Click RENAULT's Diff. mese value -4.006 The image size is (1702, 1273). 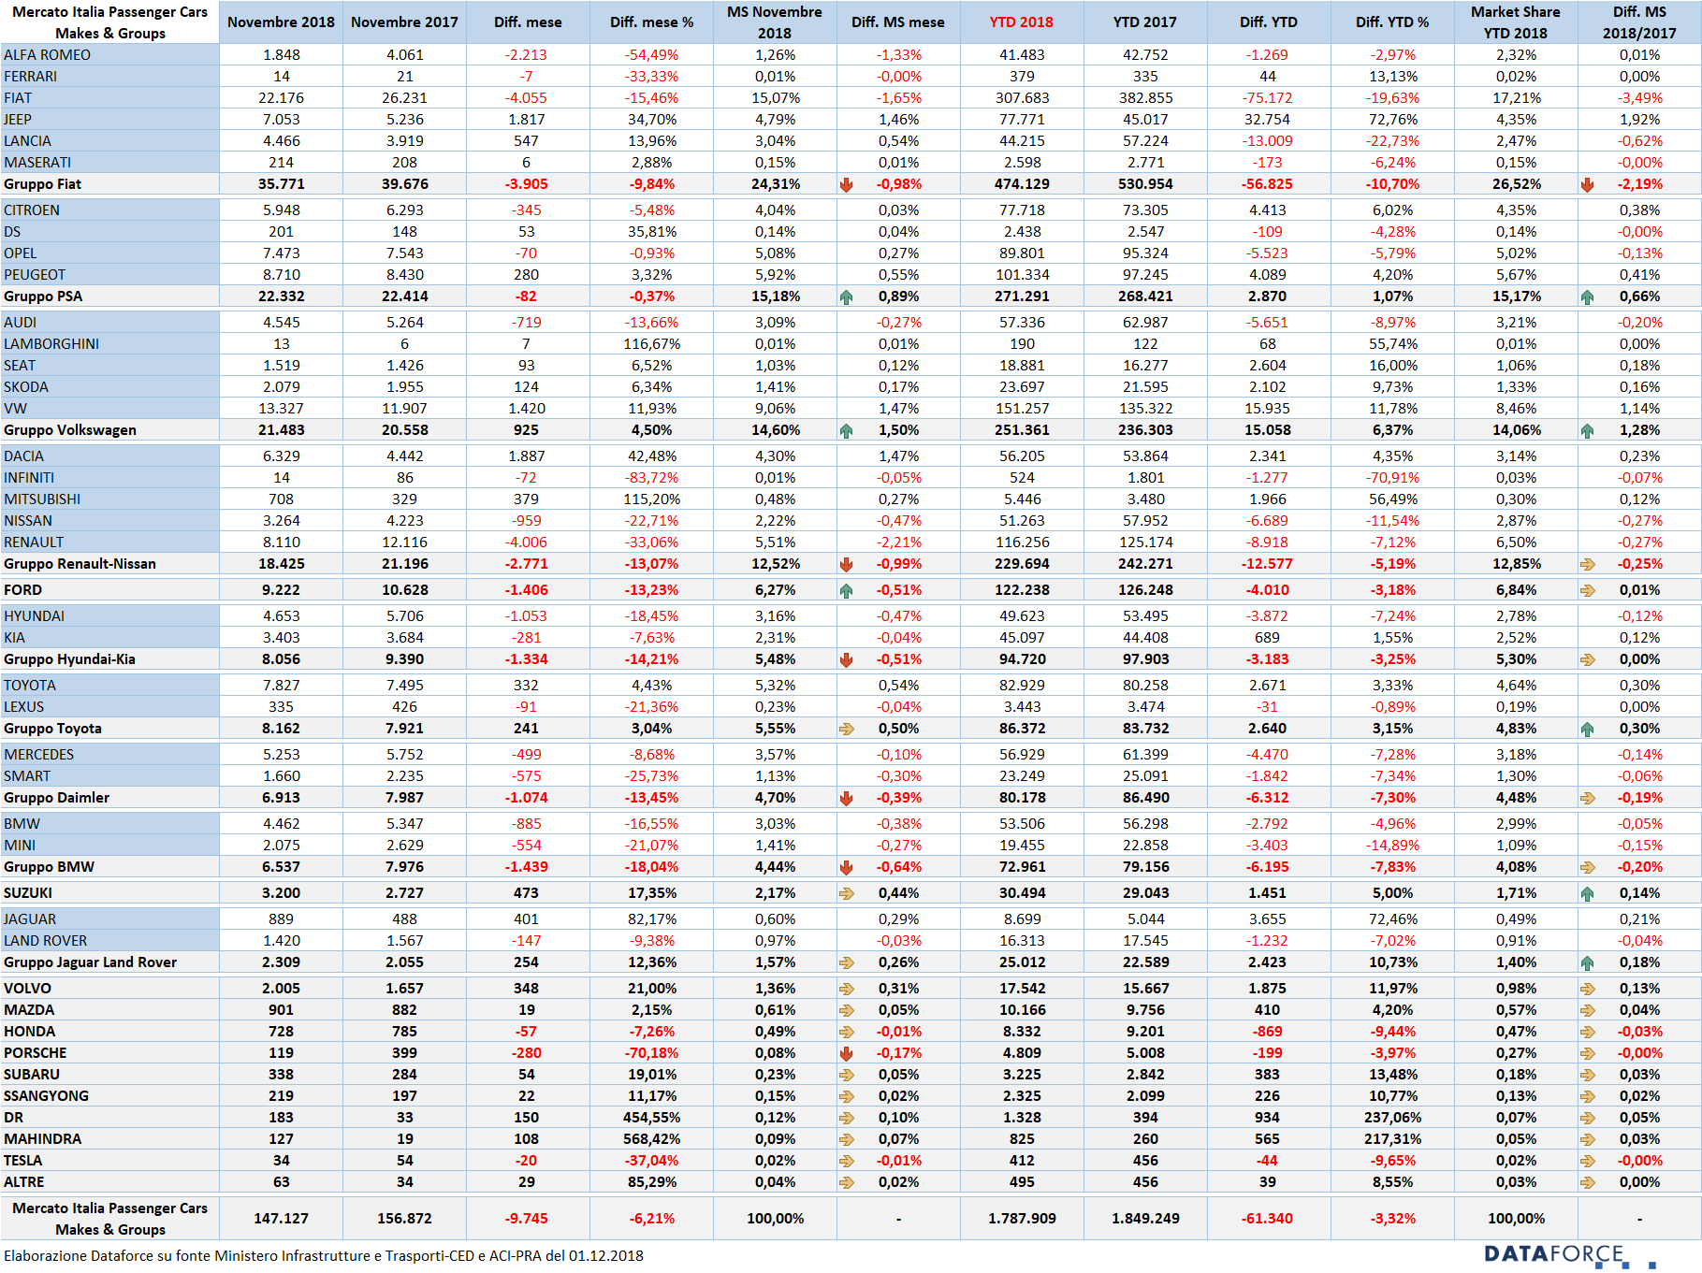pyautogui.click(x=526, y=542)
